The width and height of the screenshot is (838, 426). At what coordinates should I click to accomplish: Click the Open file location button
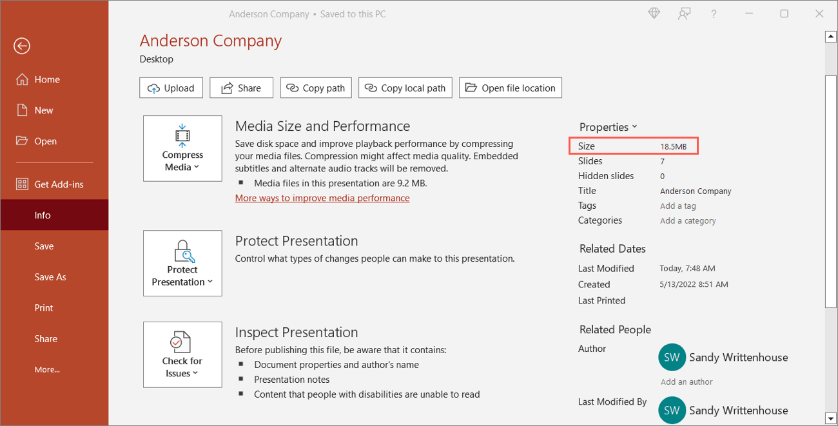coord(511,88)
